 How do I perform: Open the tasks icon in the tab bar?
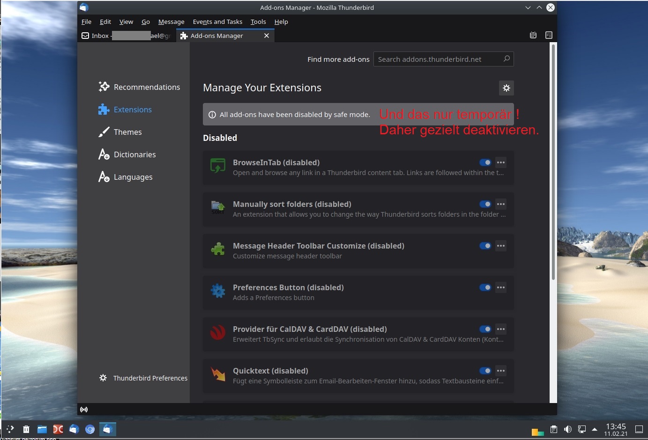549,35
